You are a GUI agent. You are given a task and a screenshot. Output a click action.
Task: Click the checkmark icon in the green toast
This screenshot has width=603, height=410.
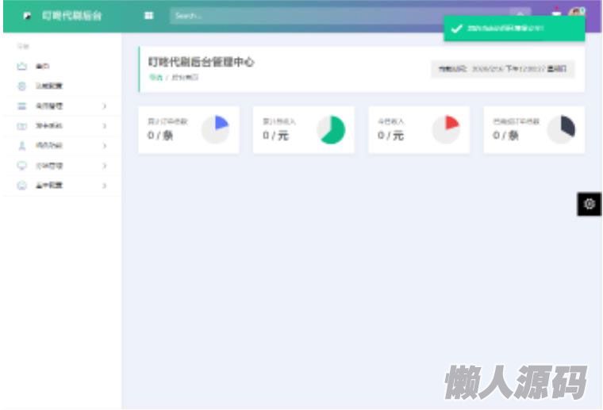click(456, 29)
